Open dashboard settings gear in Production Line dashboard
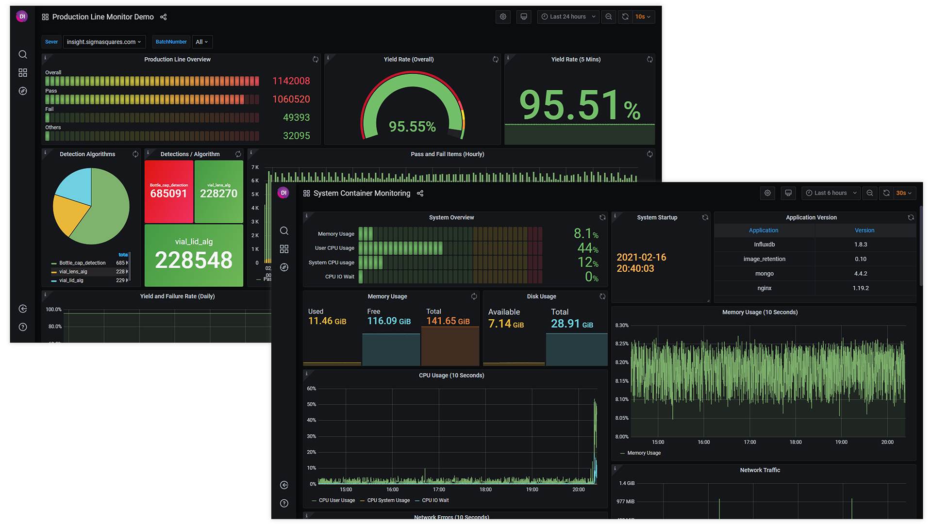This screenshot has width=932, height=524. click(503, 16)
